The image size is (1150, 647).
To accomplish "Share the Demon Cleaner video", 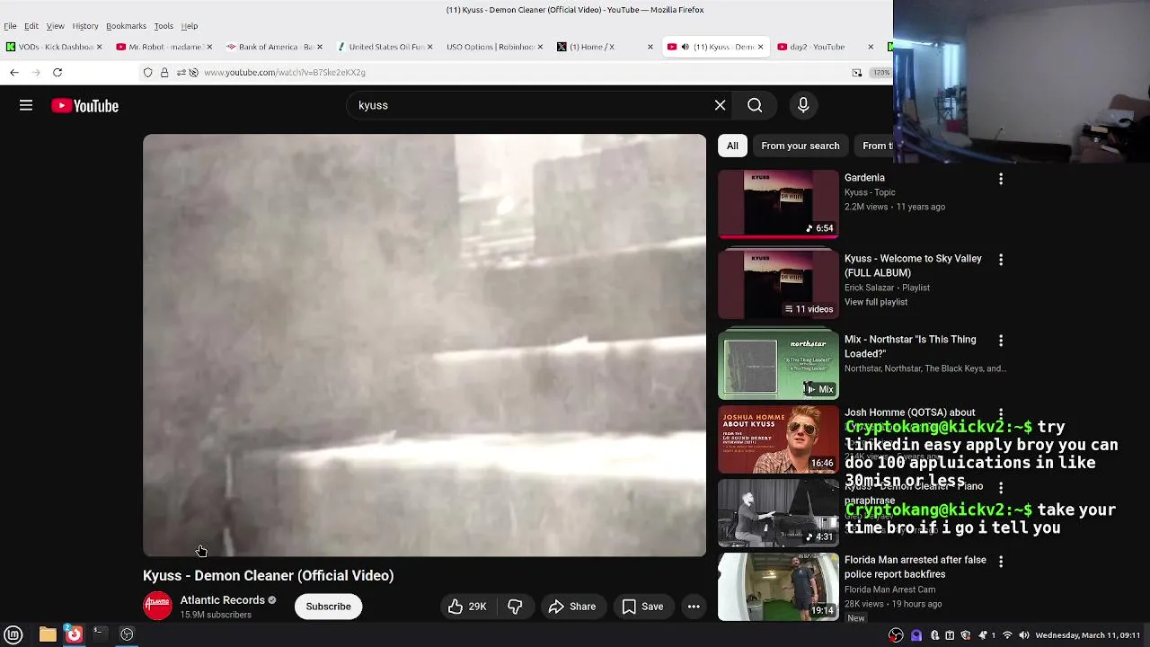I will pos(572,607).
